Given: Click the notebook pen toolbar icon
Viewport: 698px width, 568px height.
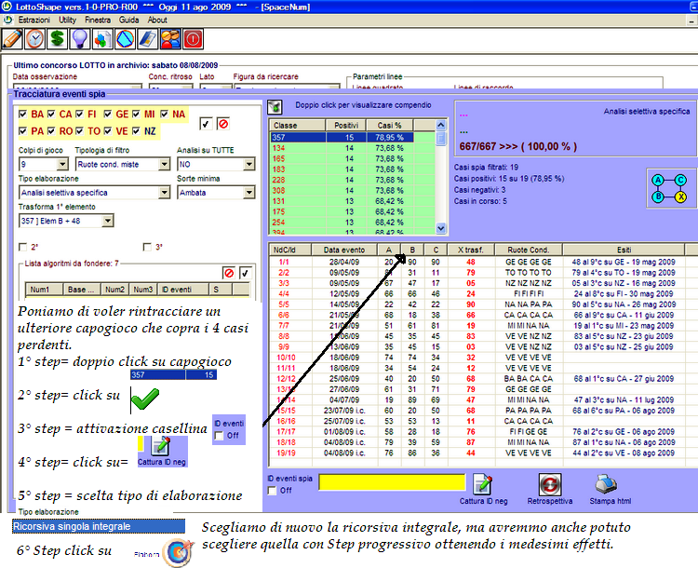Looking at the screenshot, I should (148, 39).
